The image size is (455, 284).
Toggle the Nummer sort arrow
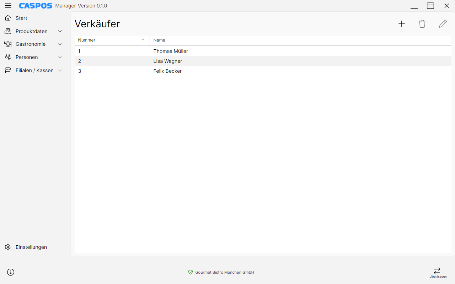[x=143, y=40]
